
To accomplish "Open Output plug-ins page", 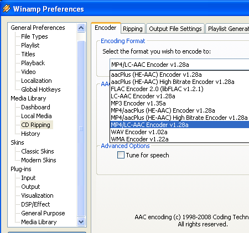I will coord(30,187).
